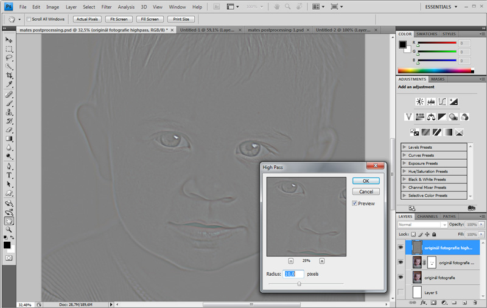
Task: Enable Scroll All Windows checkbox
Action: coord(29,19)
